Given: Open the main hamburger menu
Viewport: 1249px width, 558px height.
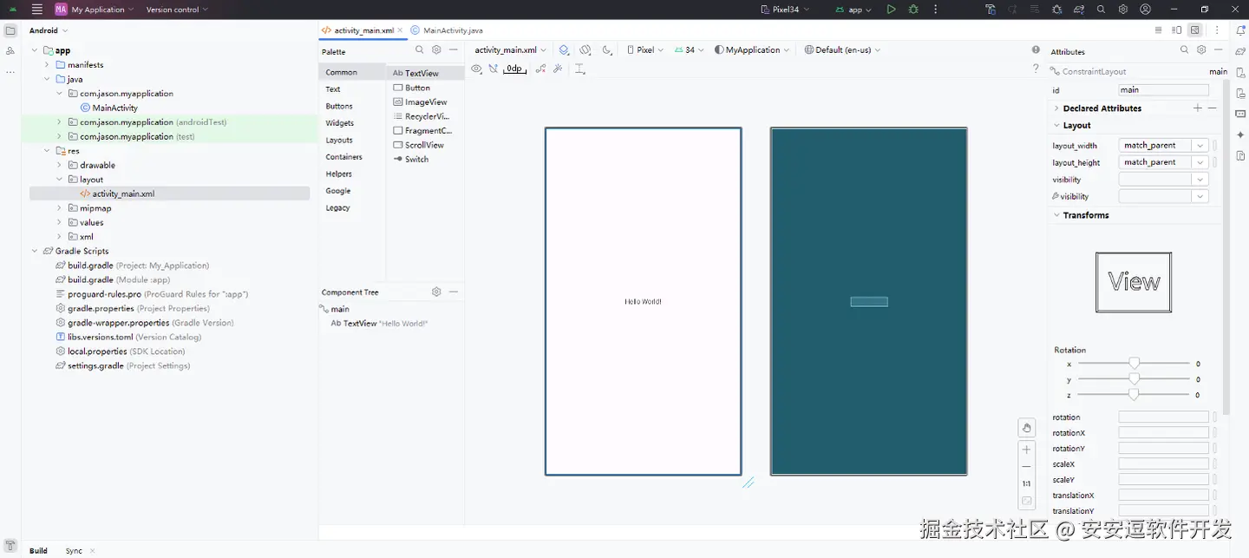Looking at the screenshot, I should pyautogui.click(x=36, y=10).
